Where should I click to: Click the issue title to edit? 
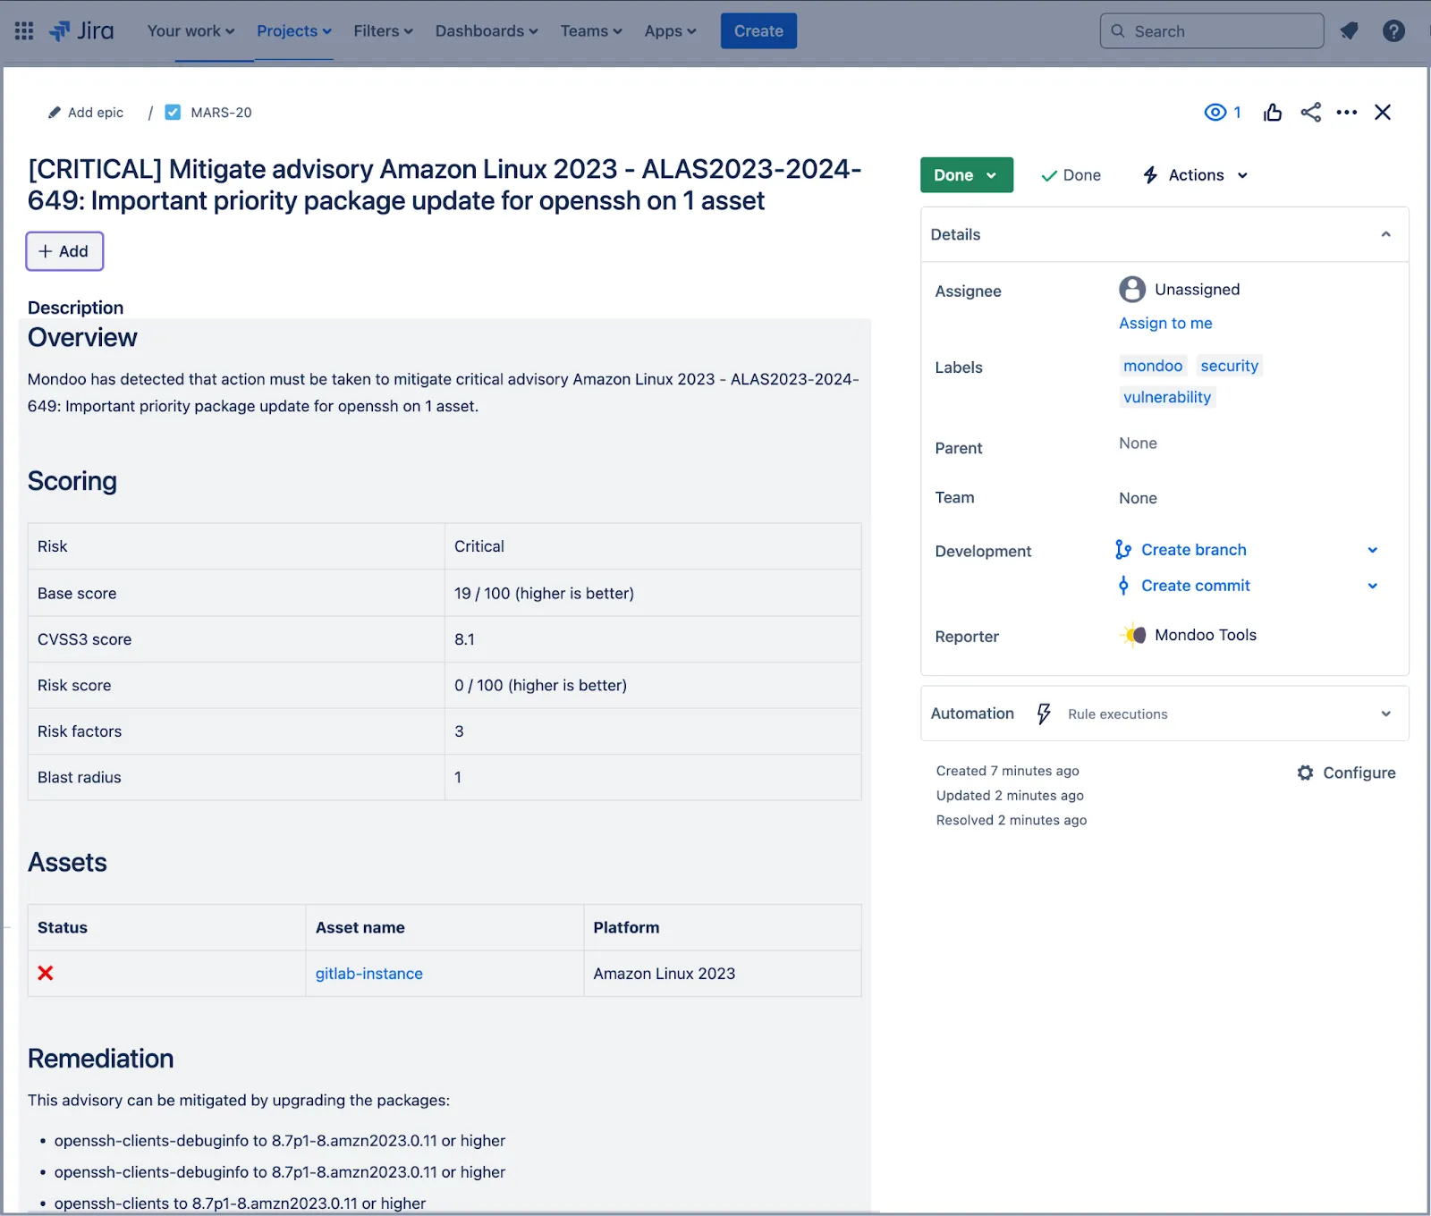445,185
